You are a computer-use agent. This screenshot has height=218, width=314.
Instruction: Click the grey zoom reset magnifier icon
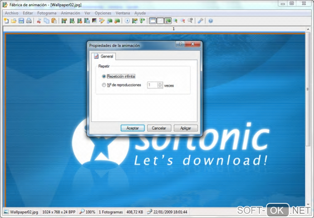click(190, 21)
